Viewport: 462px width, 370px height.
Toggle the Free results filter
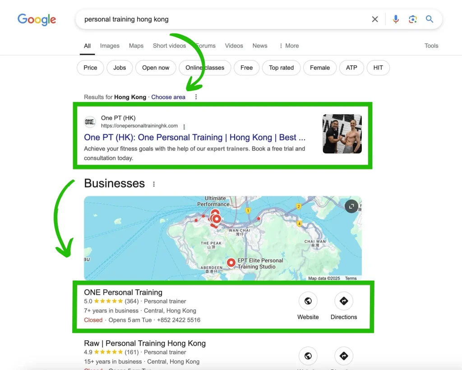pos(246,67)
